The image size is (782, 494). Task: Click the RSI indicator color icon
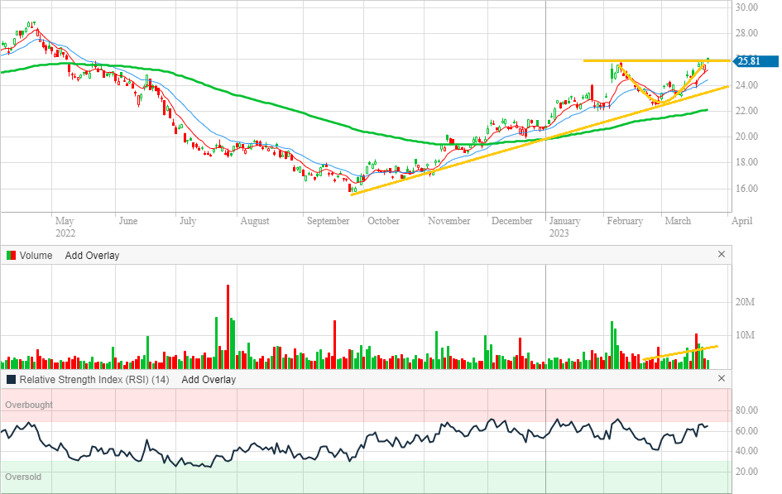coord(12,379)
